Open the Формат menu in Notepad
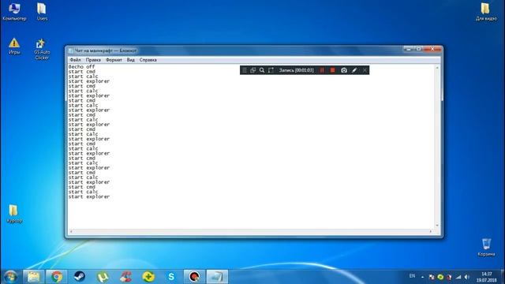 (x=114, y=60)
